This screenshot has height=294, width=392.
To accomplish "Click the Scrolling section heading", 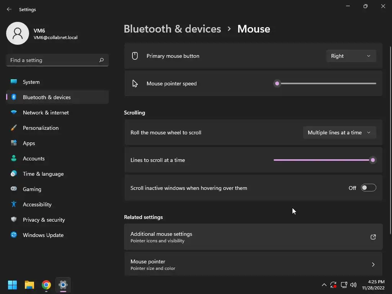I will pyautogui.click(x=134, y=113).
